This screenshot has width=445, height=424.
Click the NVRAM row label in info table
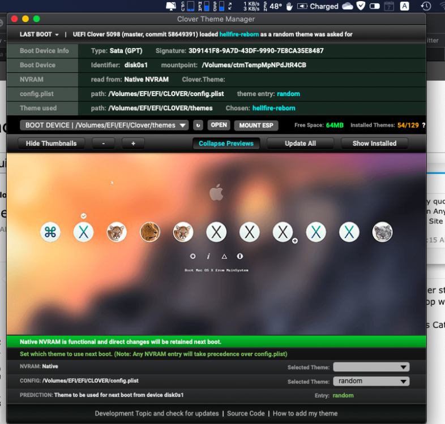pyautogui.click(x=32, y=79)
